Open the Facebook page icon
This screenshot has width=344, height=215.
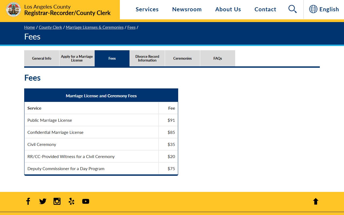point(28,201)
